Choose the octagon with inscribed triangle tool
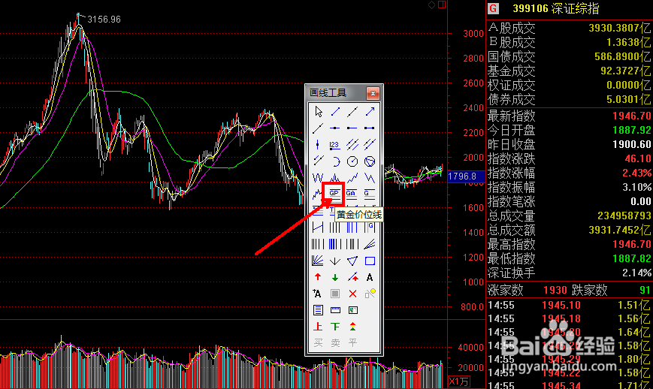Viewport: 653px width, 389px height. click(x=370, y=161)
